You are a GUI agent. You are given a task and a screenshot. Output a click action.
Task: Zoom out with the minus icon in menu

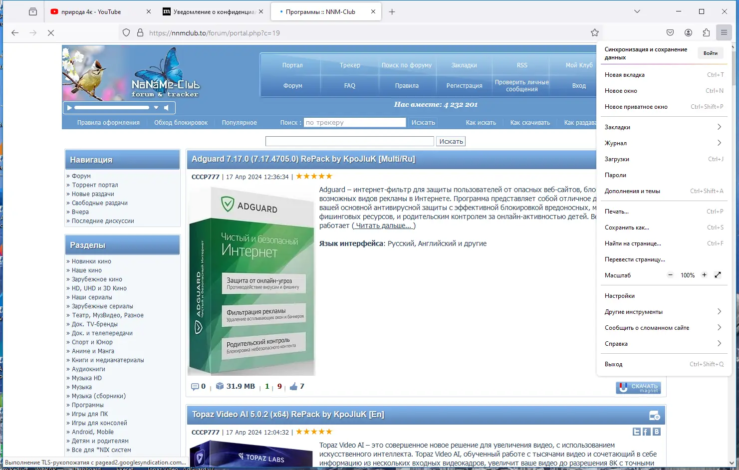coord(670,275)
